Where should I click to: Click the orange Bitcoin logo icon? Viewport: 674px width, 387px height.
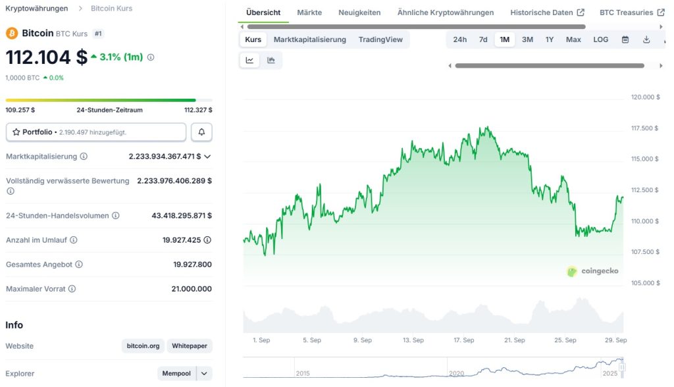pos(12,33)
